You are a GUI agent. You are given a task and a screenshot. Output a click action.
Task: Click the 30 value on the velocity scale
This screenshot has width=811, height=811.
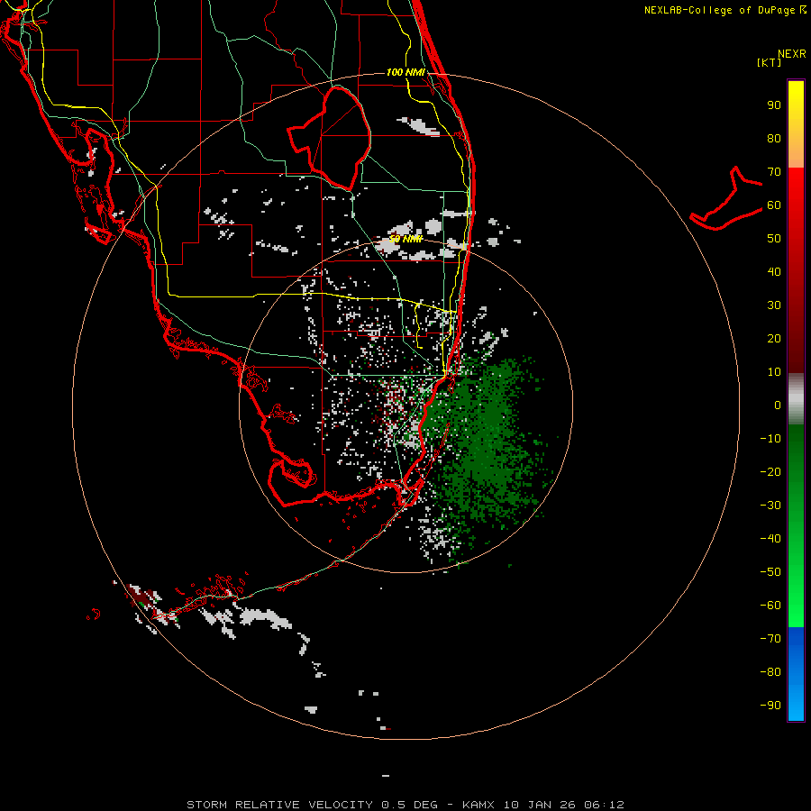point(774,305)
